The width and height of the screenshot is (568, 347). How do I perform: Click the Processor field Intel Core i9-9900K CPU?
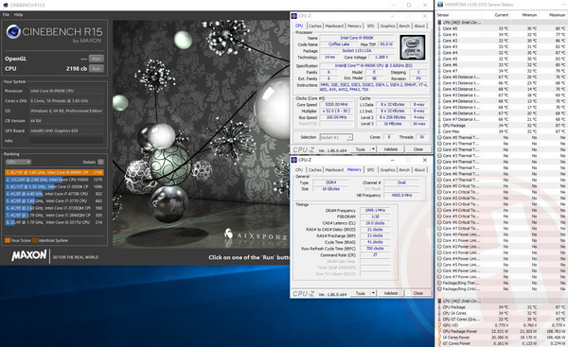pyautogui.click(x=66, y=91)
